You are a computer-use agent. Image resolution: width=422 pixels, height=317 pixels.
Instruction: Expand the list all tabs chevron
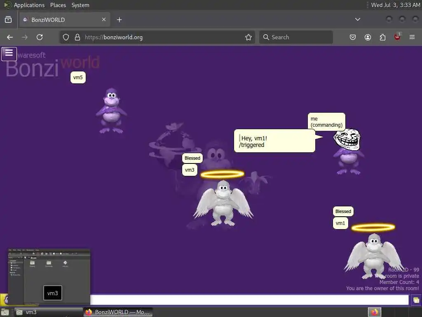[x=358, y=19]
